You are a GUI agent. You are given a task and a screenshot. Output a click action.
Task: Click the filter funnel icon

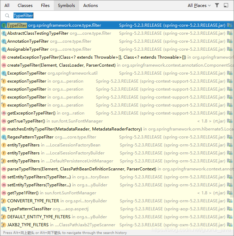point(217,6)
